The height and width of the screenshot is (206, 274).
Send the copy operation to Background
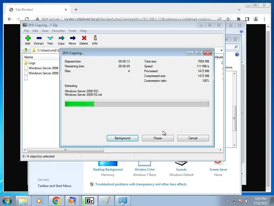coord(123,138)
